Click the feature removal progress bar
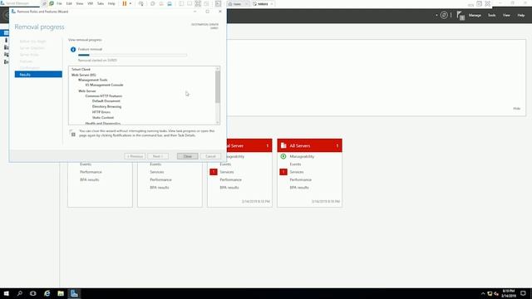532x299 pixels. pyautogui.click(x=132, y=55)
